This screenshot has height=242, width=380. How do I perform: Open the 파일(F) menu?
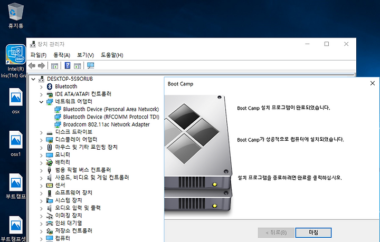(x=39, y=55)
